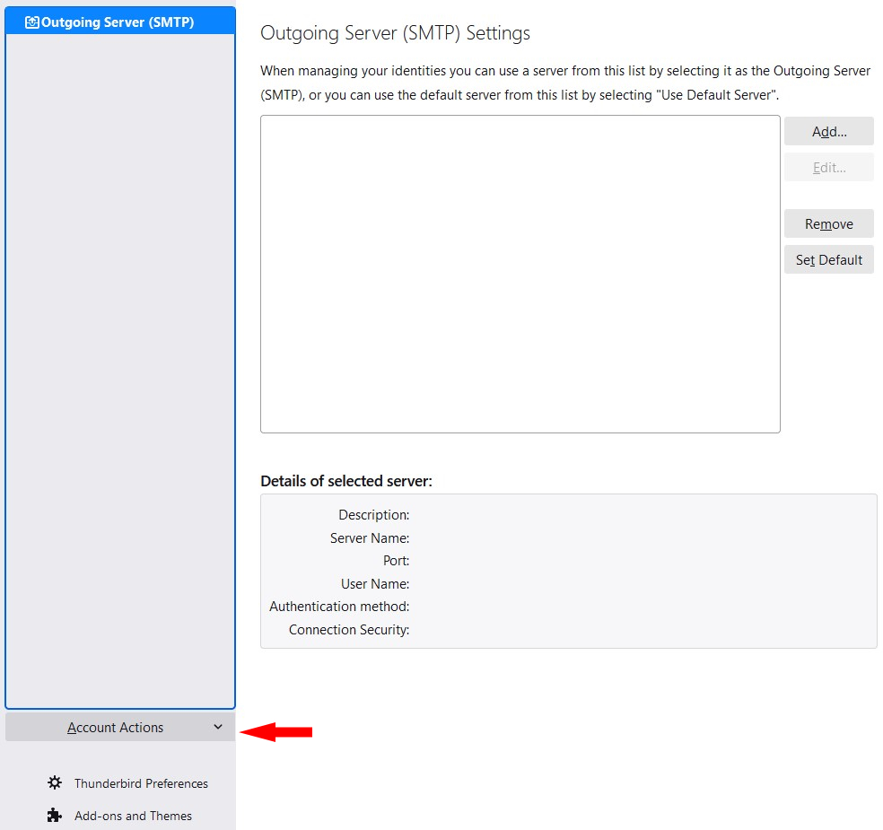Click inside the empty SMTP server list
The height and width of the screenshot is (830, 883).
520,274
